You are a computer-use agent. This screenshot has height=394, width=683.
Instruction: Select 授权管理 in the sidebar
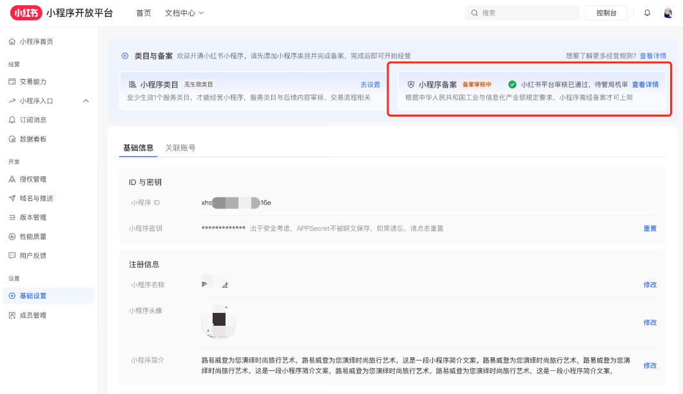pyautogui.click(x=33, y=179)
